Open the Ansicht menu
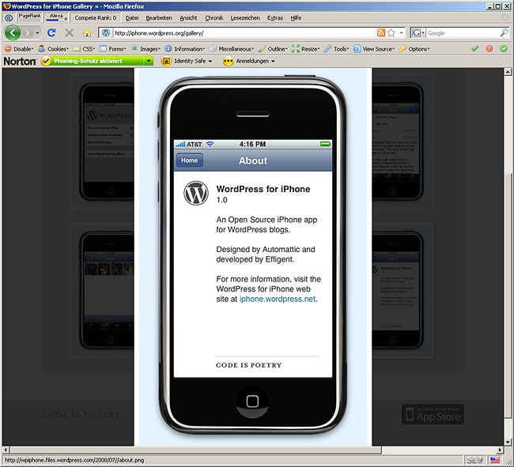The image size is (514, 467). 188,17
